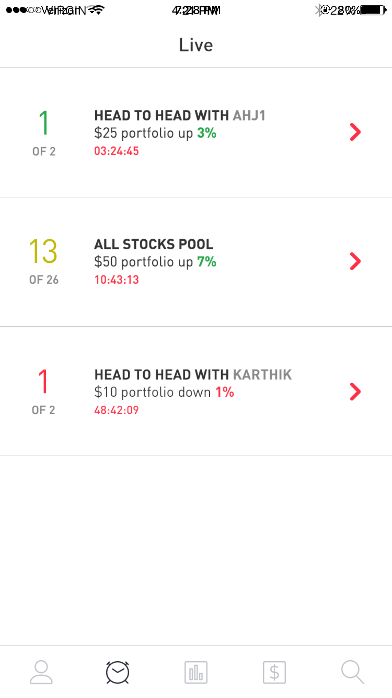Open the bar chart leaderboard tab

tap(196, 672)
